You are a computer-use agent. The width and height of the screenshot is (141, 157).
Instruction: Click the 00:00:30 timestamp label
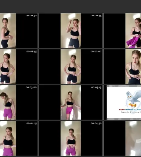(x=31, y=15)
